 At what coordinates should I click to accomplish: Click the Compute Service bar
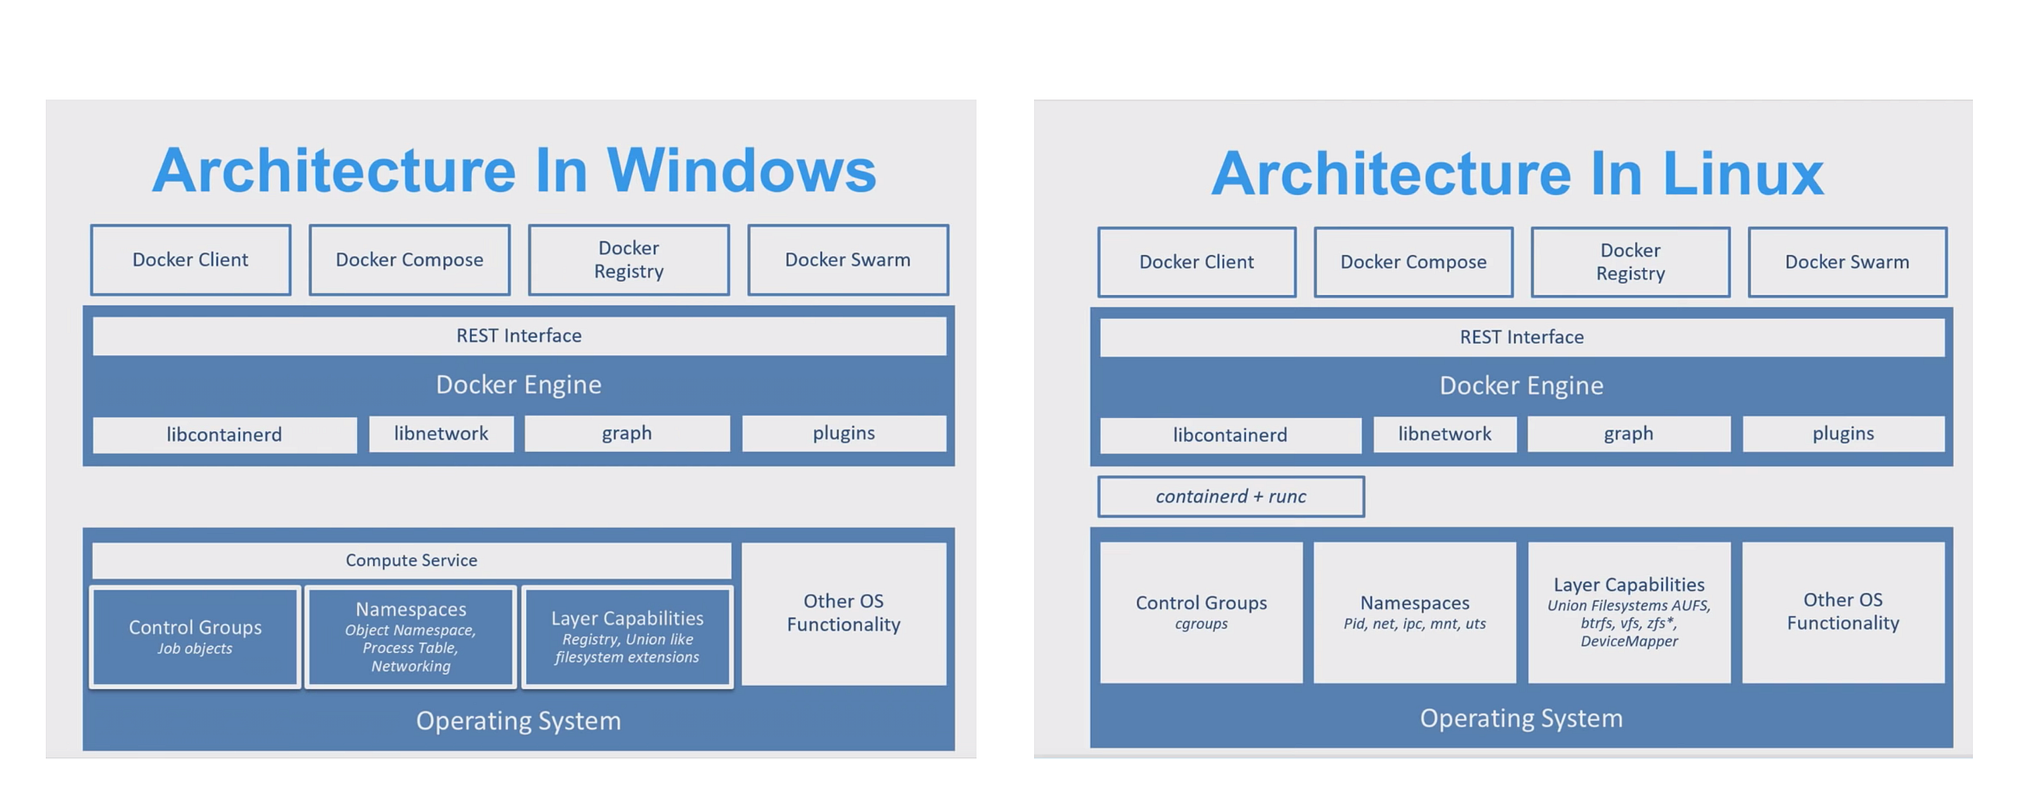pyautogui.click(x=411, y=560)
